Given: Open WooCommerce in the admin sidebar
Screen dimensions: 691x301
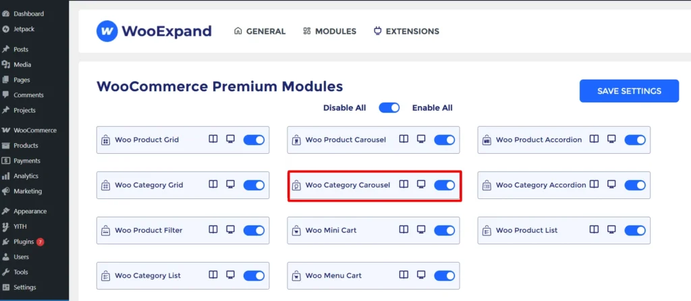Looking at the screenshot, I should (x=34, y=130).
